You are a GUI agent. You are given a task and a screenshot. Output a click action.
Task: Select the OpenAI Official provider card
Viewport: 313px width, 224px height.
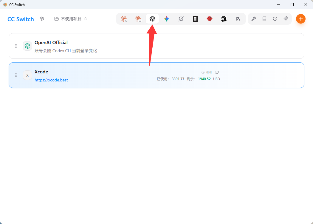point(156,46)
